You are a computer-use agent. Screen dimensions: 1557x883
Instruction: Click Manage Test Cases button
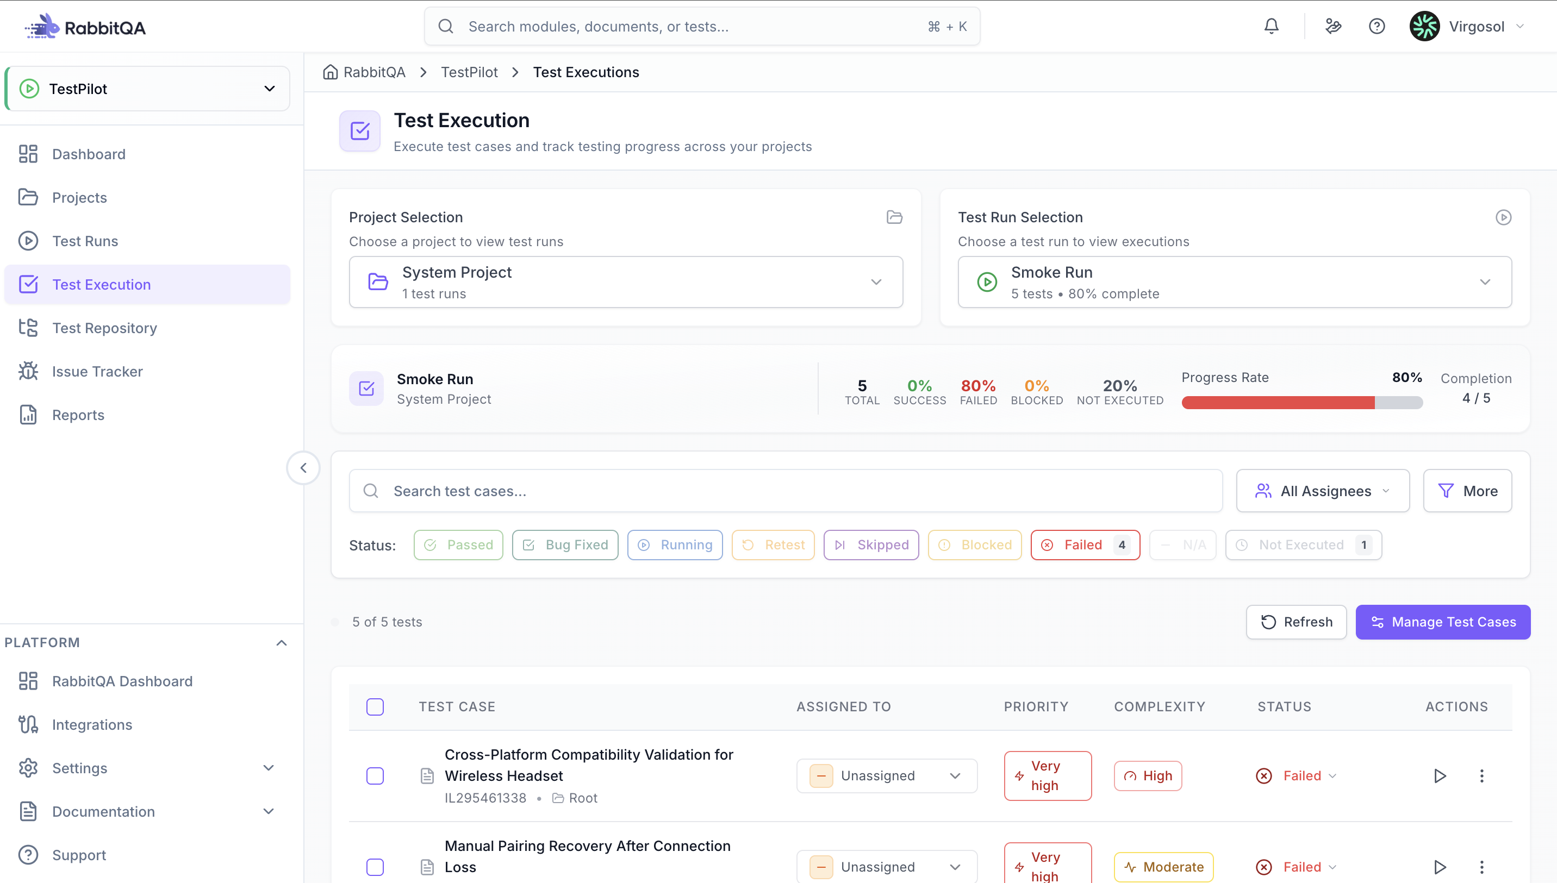tap(1442, 622)
